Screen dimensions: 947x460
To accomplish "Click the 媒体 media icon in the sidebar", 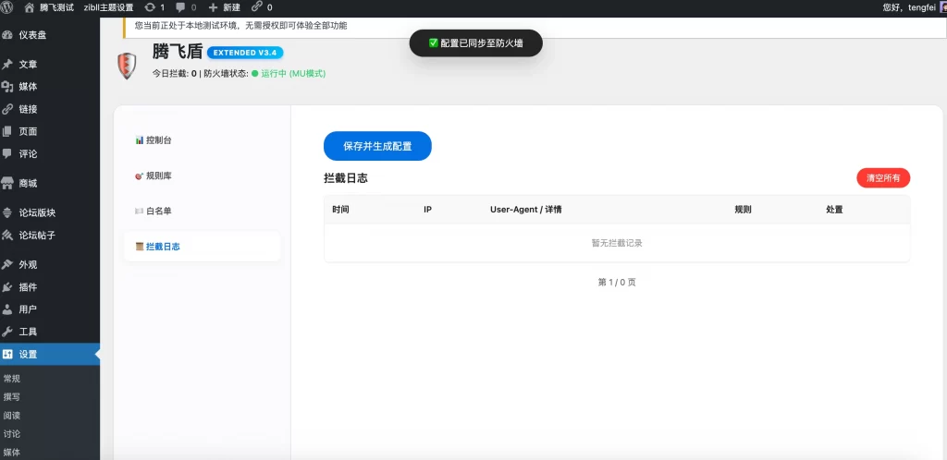I will pos(7,87).
